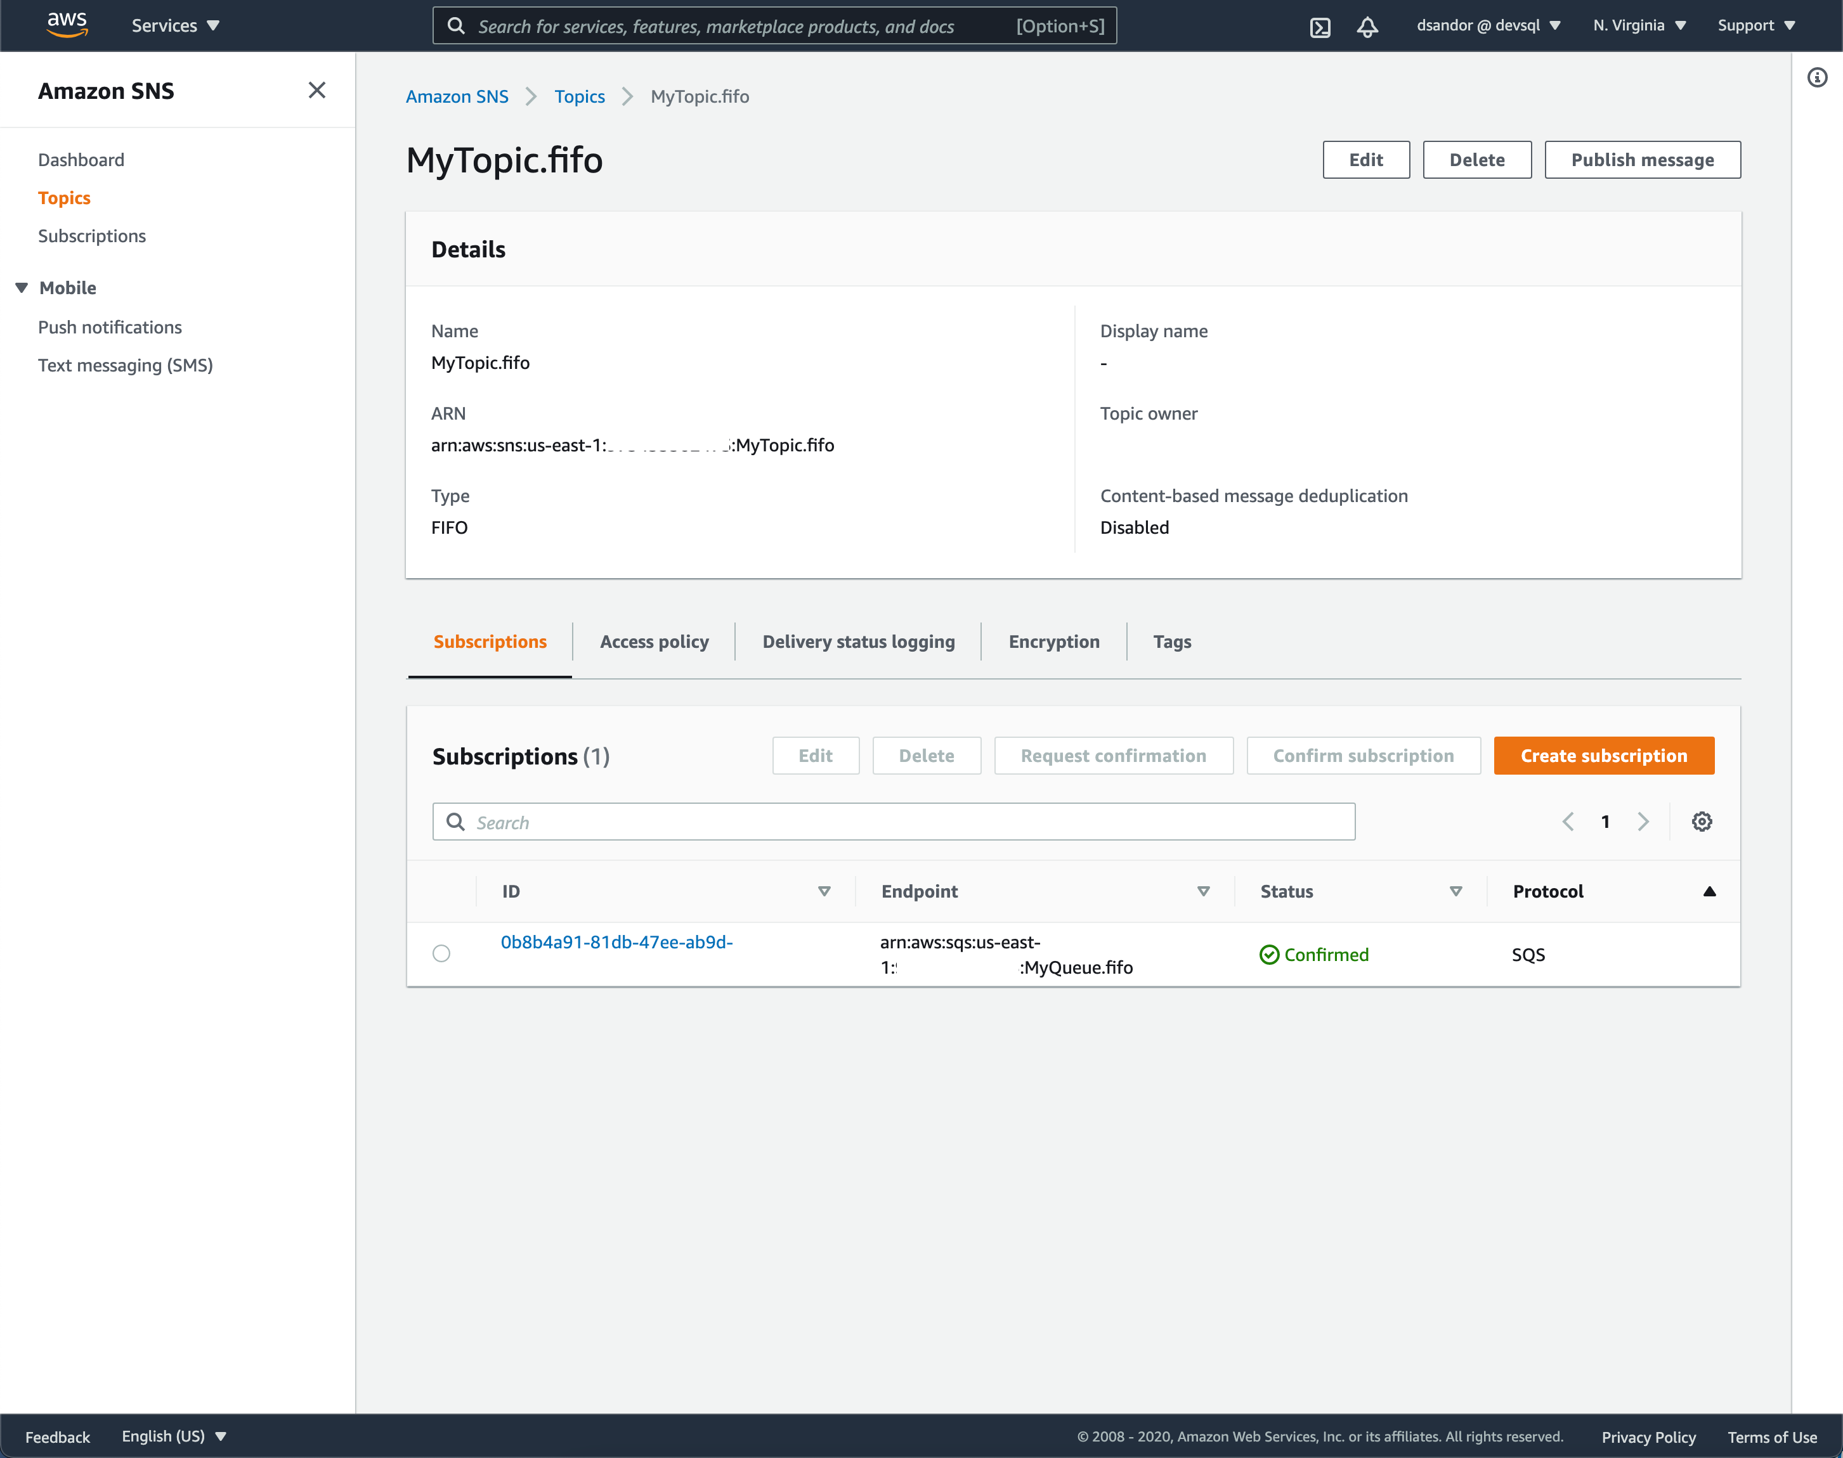Click the info icon in top right corner

pyautogui.click(x=1818, y=78)
